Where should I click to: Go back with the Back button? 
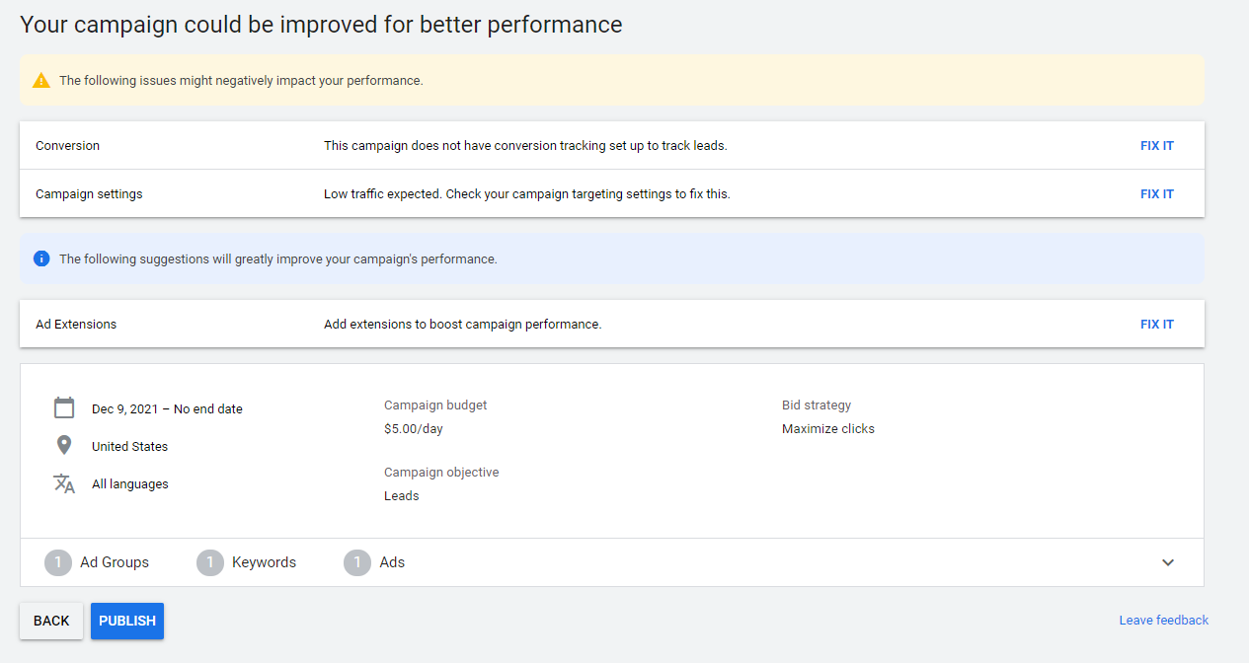[x=51, y=621]
